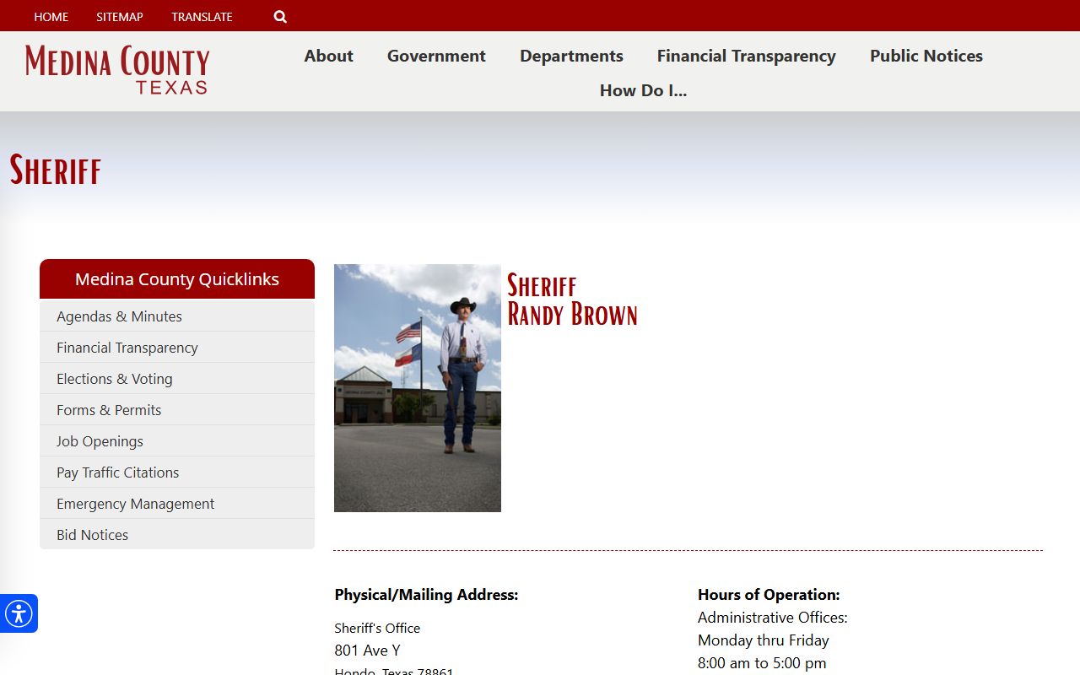The width and height of the screenshot is (1080, 675).
Task: Open Emergency Management quicklink
Action: [x=135, y=504]
